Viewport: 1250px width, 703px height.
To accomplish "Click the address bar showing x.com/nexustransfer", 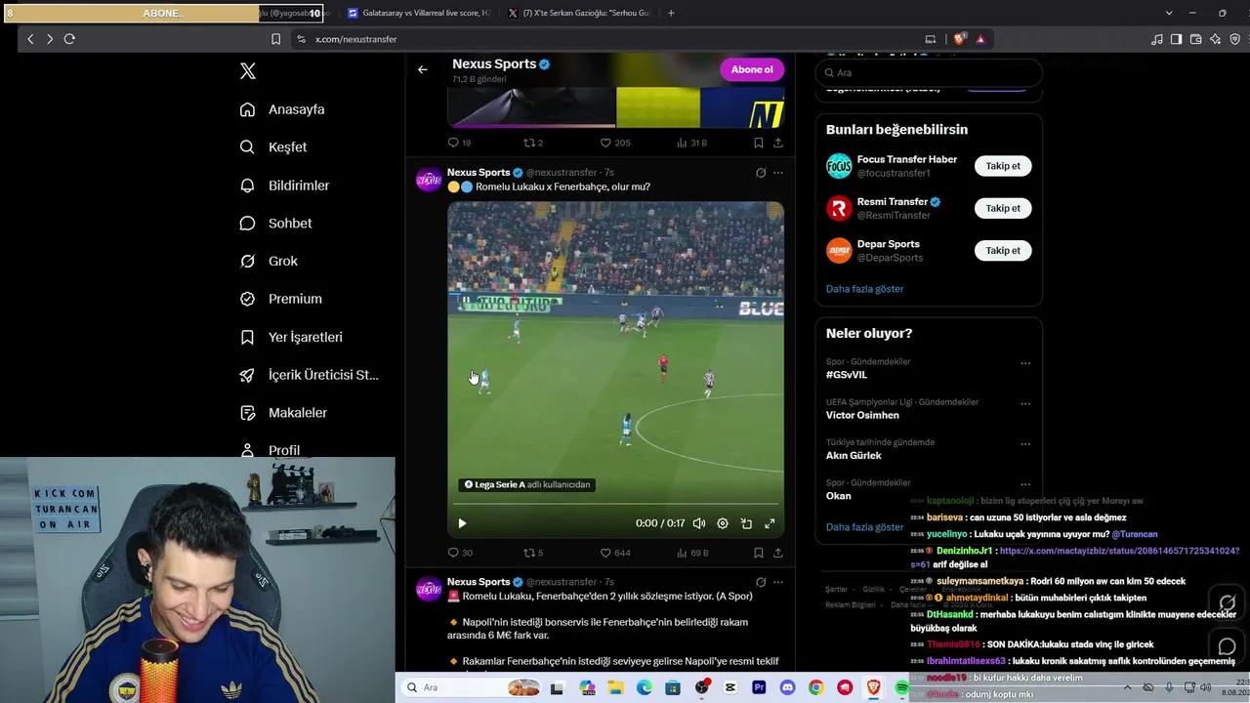I will (605, 39).
